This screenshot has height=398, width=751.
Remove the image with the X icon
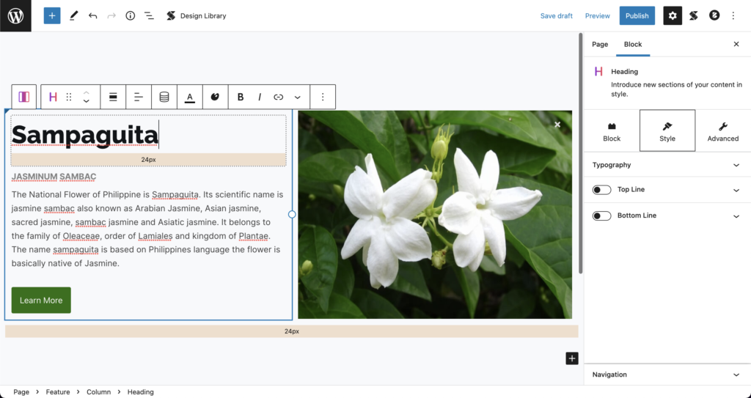pyautogui.click(x=557, y=125)
